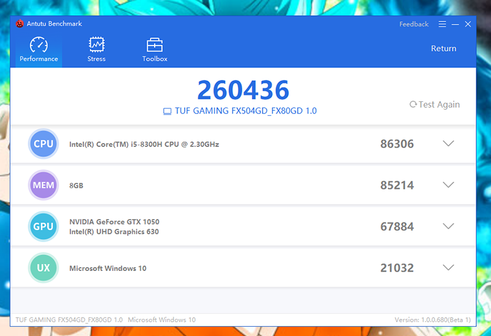Switch to the Stress tab
Screen dimensions: 491x336
pyautogui.click(x=96, y=50)
